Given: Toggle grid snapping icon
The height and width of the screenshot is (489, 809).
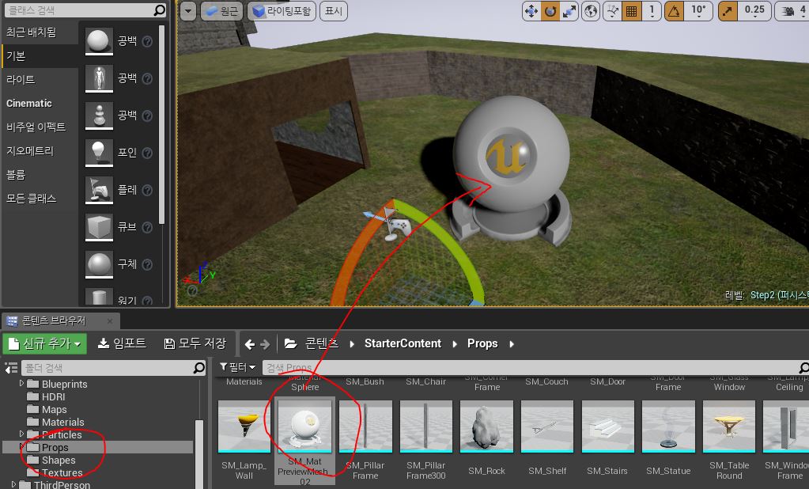Looking at the screenshot, I should (632, 11).
